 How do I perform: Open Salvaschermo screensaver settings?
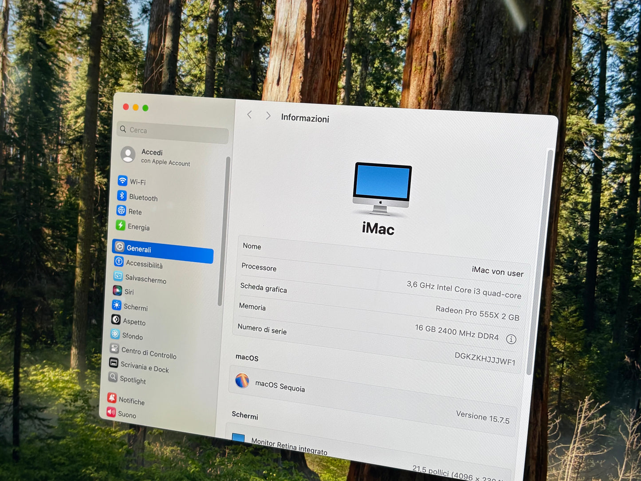[x=118, y=276]
